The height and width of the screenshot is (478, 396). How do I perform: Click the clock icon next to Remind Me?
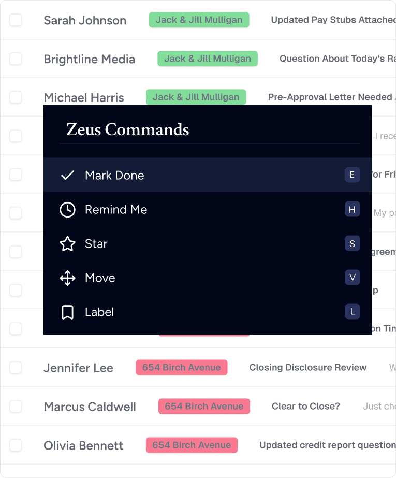coord(67,209)
